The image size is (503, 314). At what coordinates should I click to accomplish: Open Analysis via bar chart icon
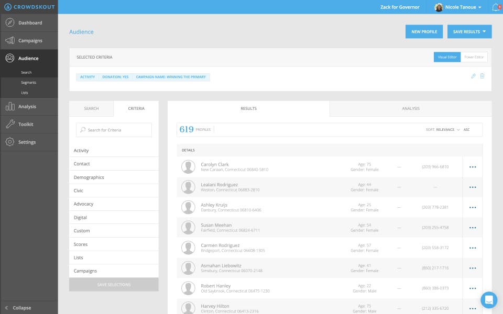pos(10,106)
